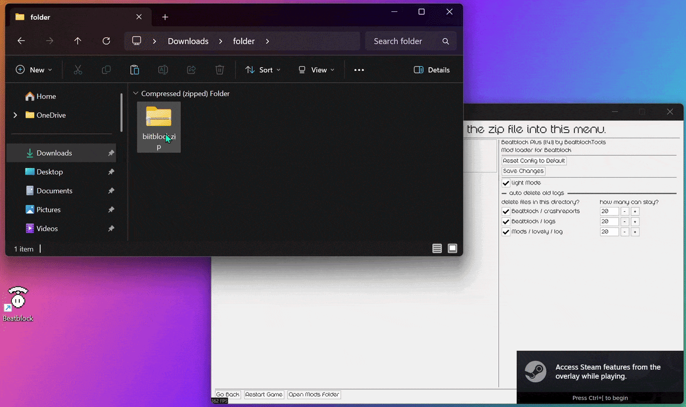Click the chevron after Downloads in the address bar
Screen dimensions: 686x407
[220, 41]
